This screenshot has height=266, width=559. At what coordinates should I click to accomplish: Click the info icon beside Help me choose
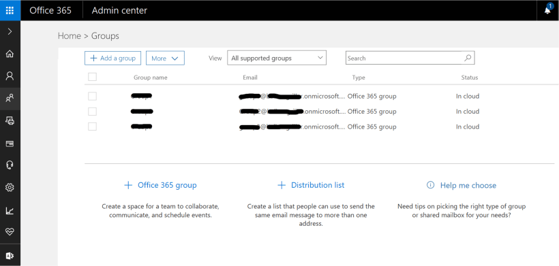pyautogui.click(x=431, y=185)
